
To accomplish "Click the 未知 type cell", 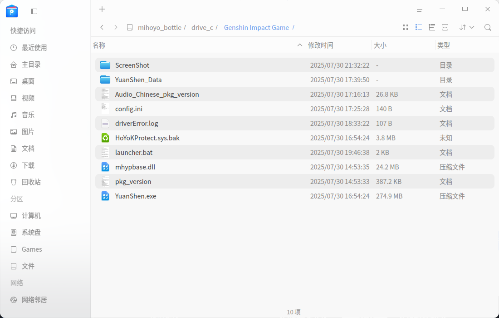I will click(446, 138).
